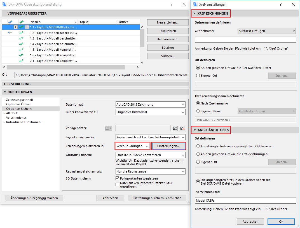Collapse the VERFÜGBARE ÜBERSETZER panel header

pos(95,14)
